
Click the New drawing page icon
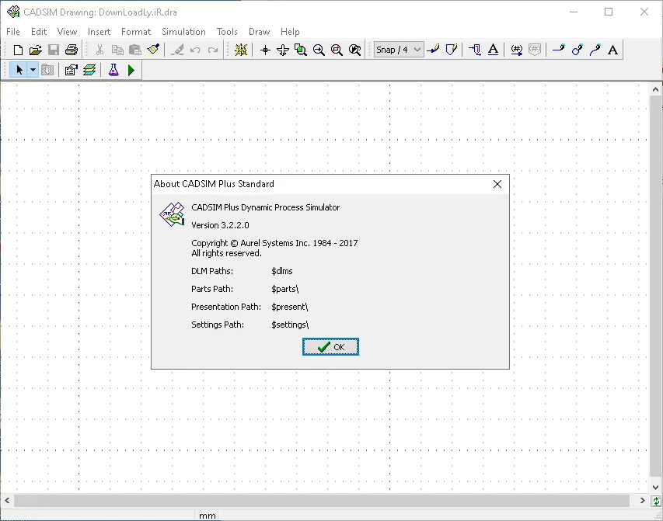click(x=18, y=50)
